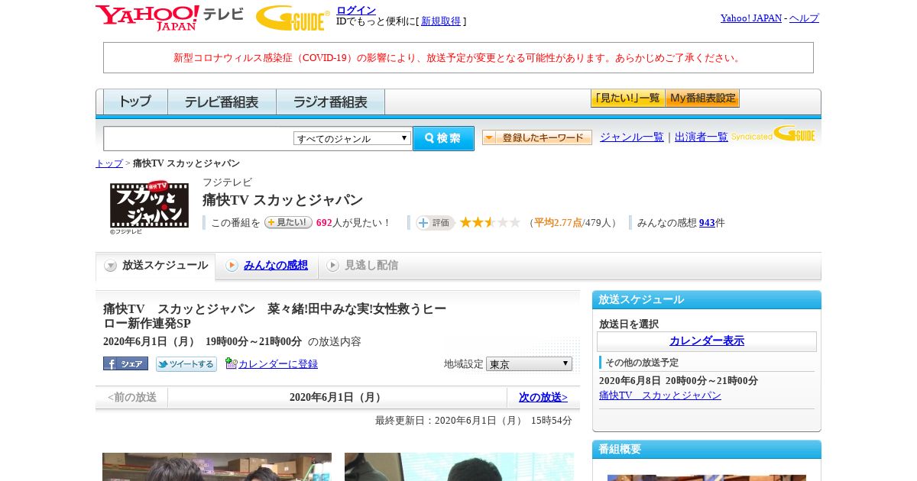Viewport: 917px width, 481px height.
Task: Open the カレンダー表示 link
Action: (x=707, y=341)
